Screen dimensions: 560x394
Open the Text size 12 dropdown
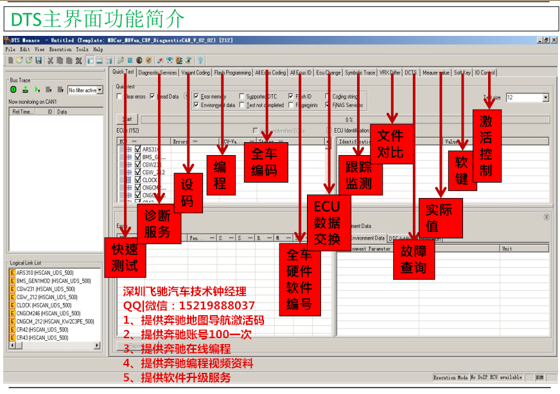click(545, 97)
